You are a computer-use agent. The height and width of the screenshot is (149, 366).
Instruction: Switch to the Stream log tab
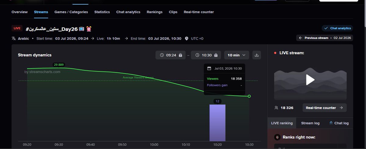click(x=310, y=123)
